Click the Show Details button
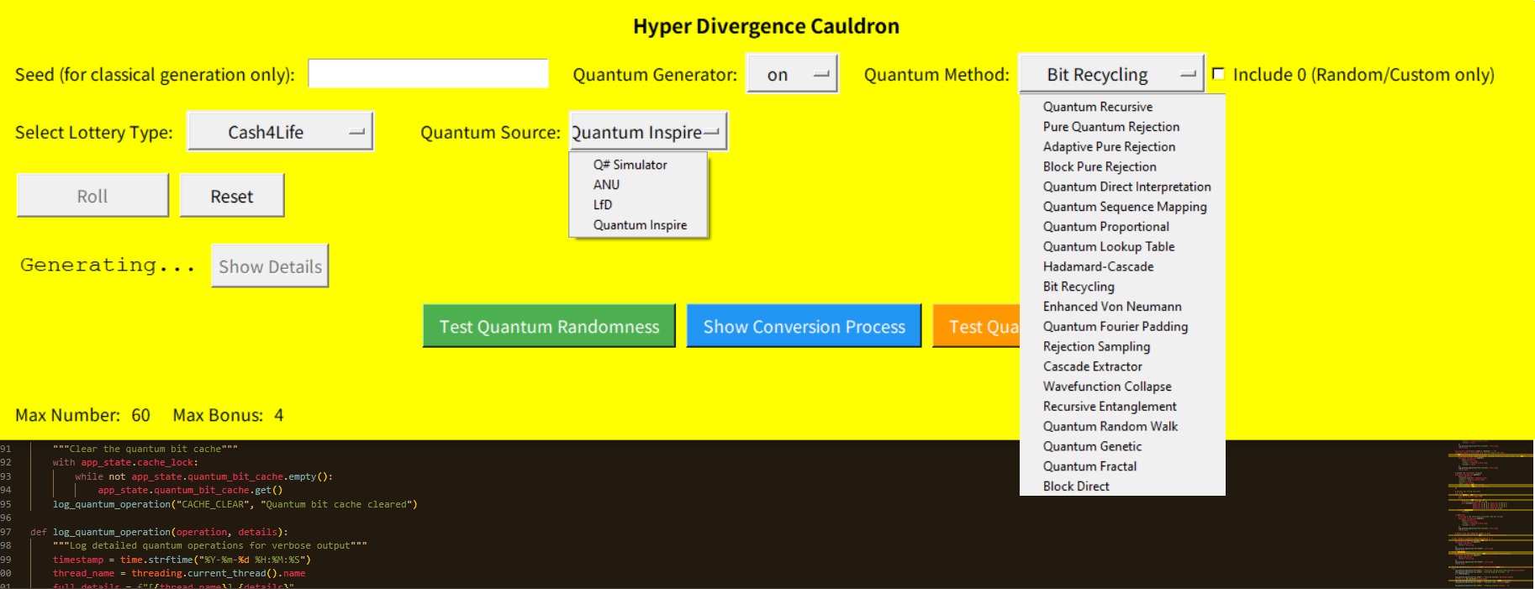The width and height of the screenshot is (1535, 589). coord(270,266)
